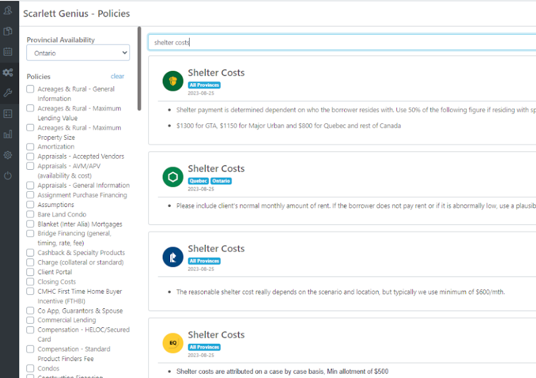The image size is (536, 378).
Task: Enable Assignment Purchase Financing filter
Action: [30, 195]
